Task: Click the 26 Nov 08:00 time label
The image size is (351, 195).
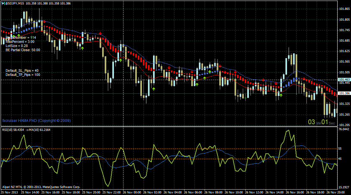Action: pos(213,192)
